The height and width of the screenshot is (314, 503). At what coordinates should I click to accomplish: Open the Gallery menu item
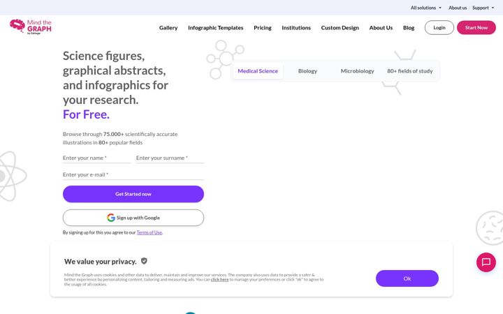(x=168, y=27)
